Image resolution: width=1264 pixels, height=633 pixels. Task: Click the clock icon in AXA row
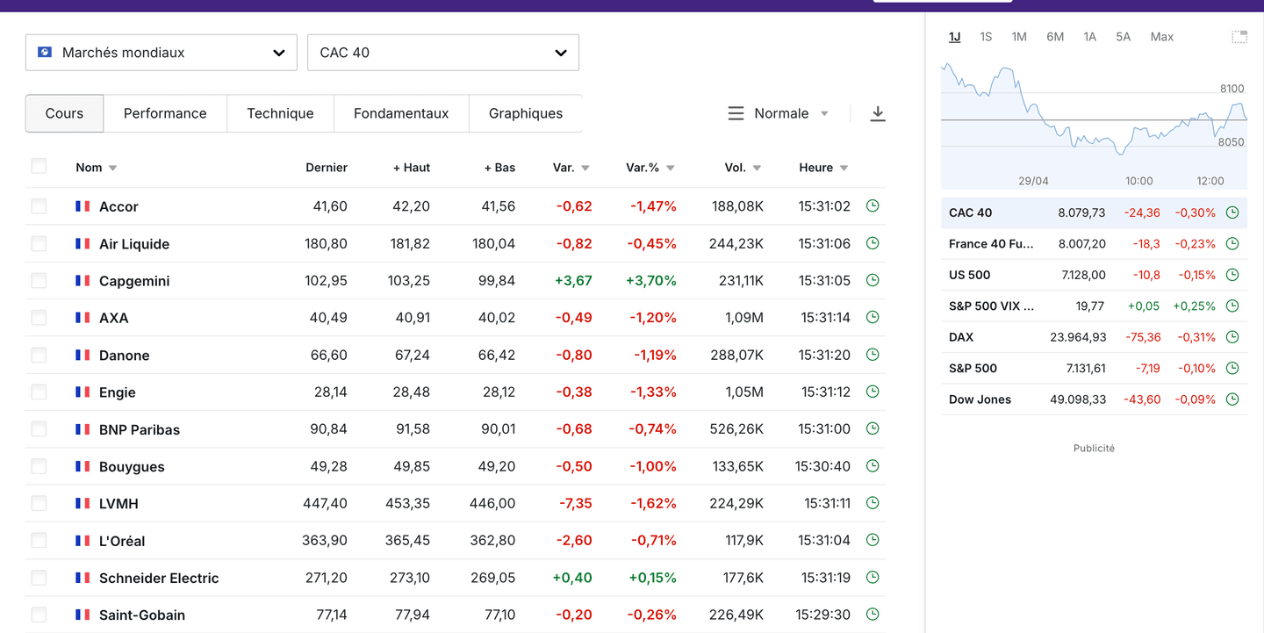click(873, 317)
